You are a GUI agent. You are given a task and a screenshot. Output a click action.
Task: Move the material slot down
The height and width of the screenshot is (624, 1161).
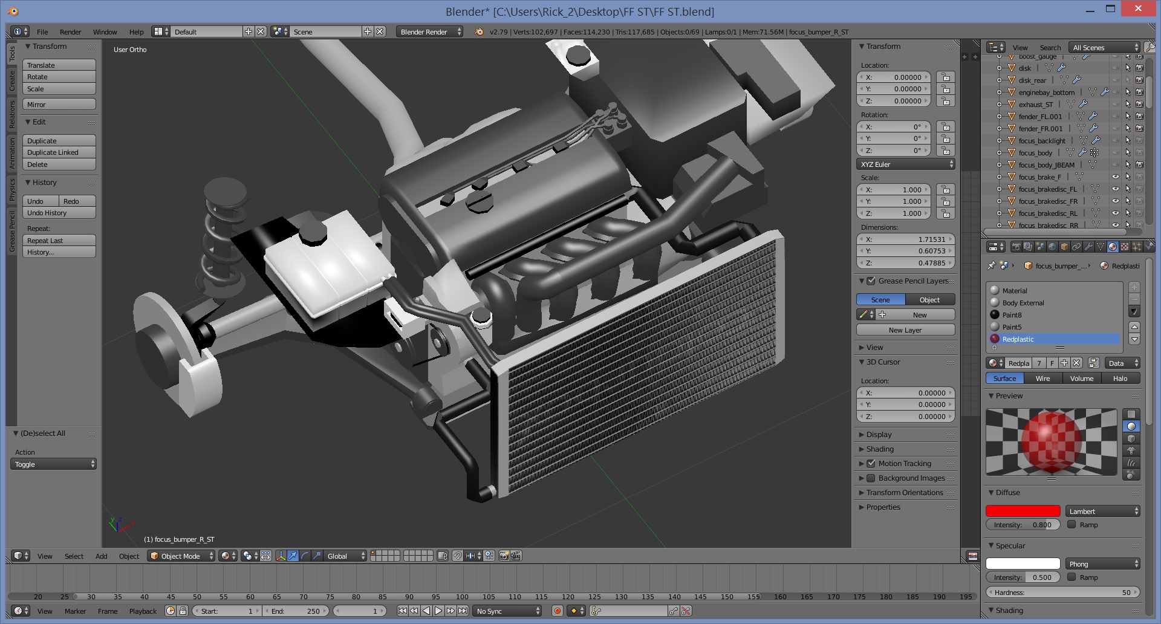(x=1134, y=339)
